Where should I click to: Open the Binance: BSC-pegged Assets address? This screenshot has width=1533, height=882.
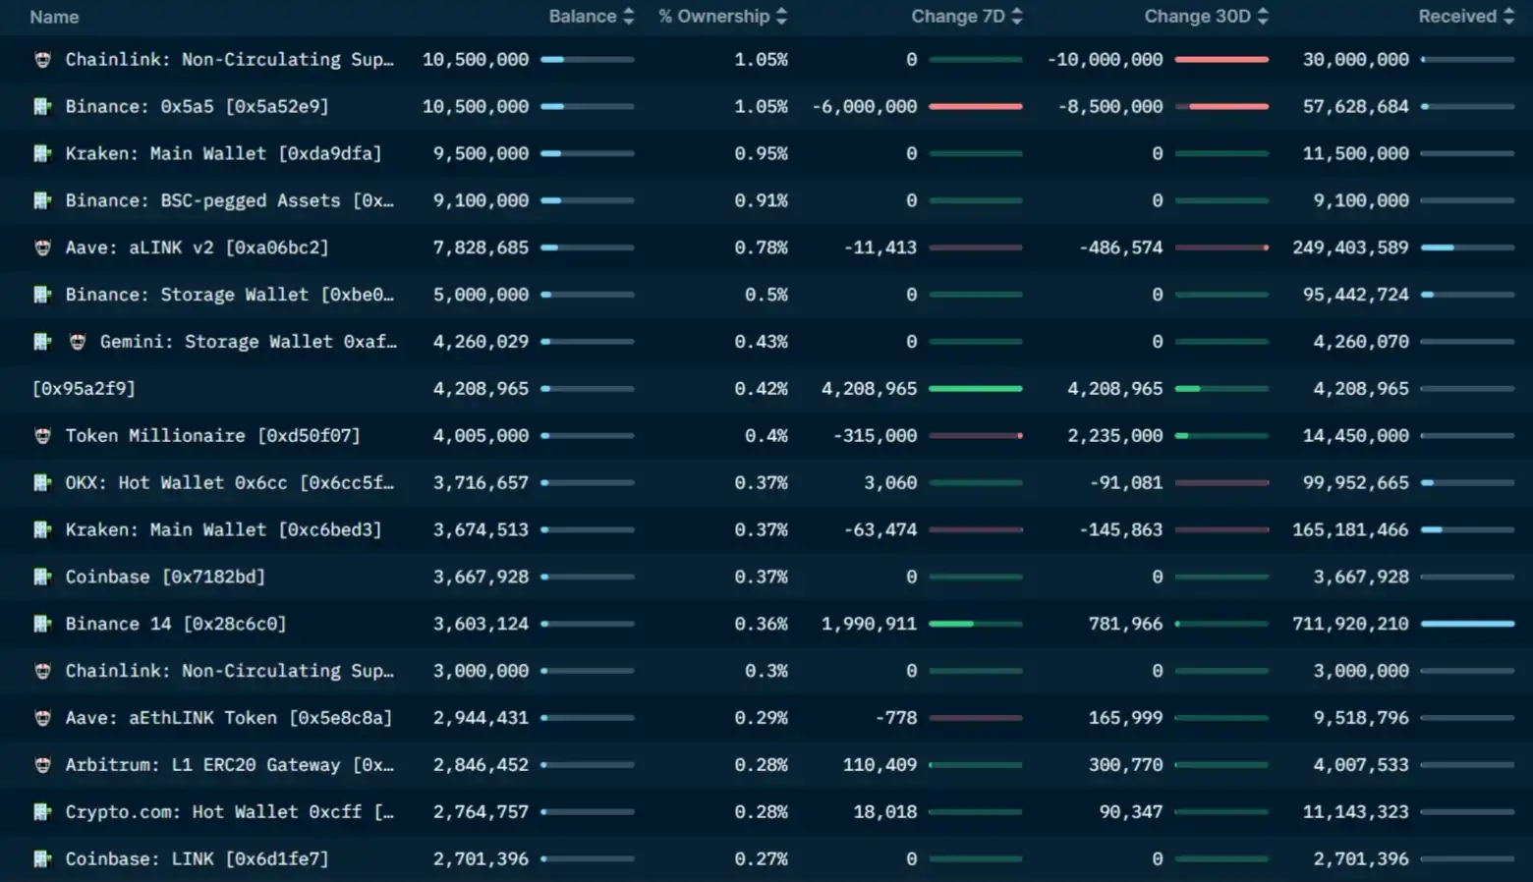point(229,200)
